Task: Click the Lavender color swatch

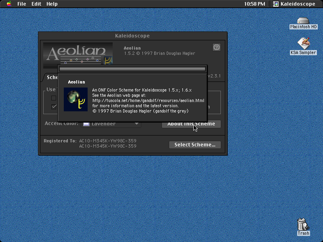Action: point(86,124)
